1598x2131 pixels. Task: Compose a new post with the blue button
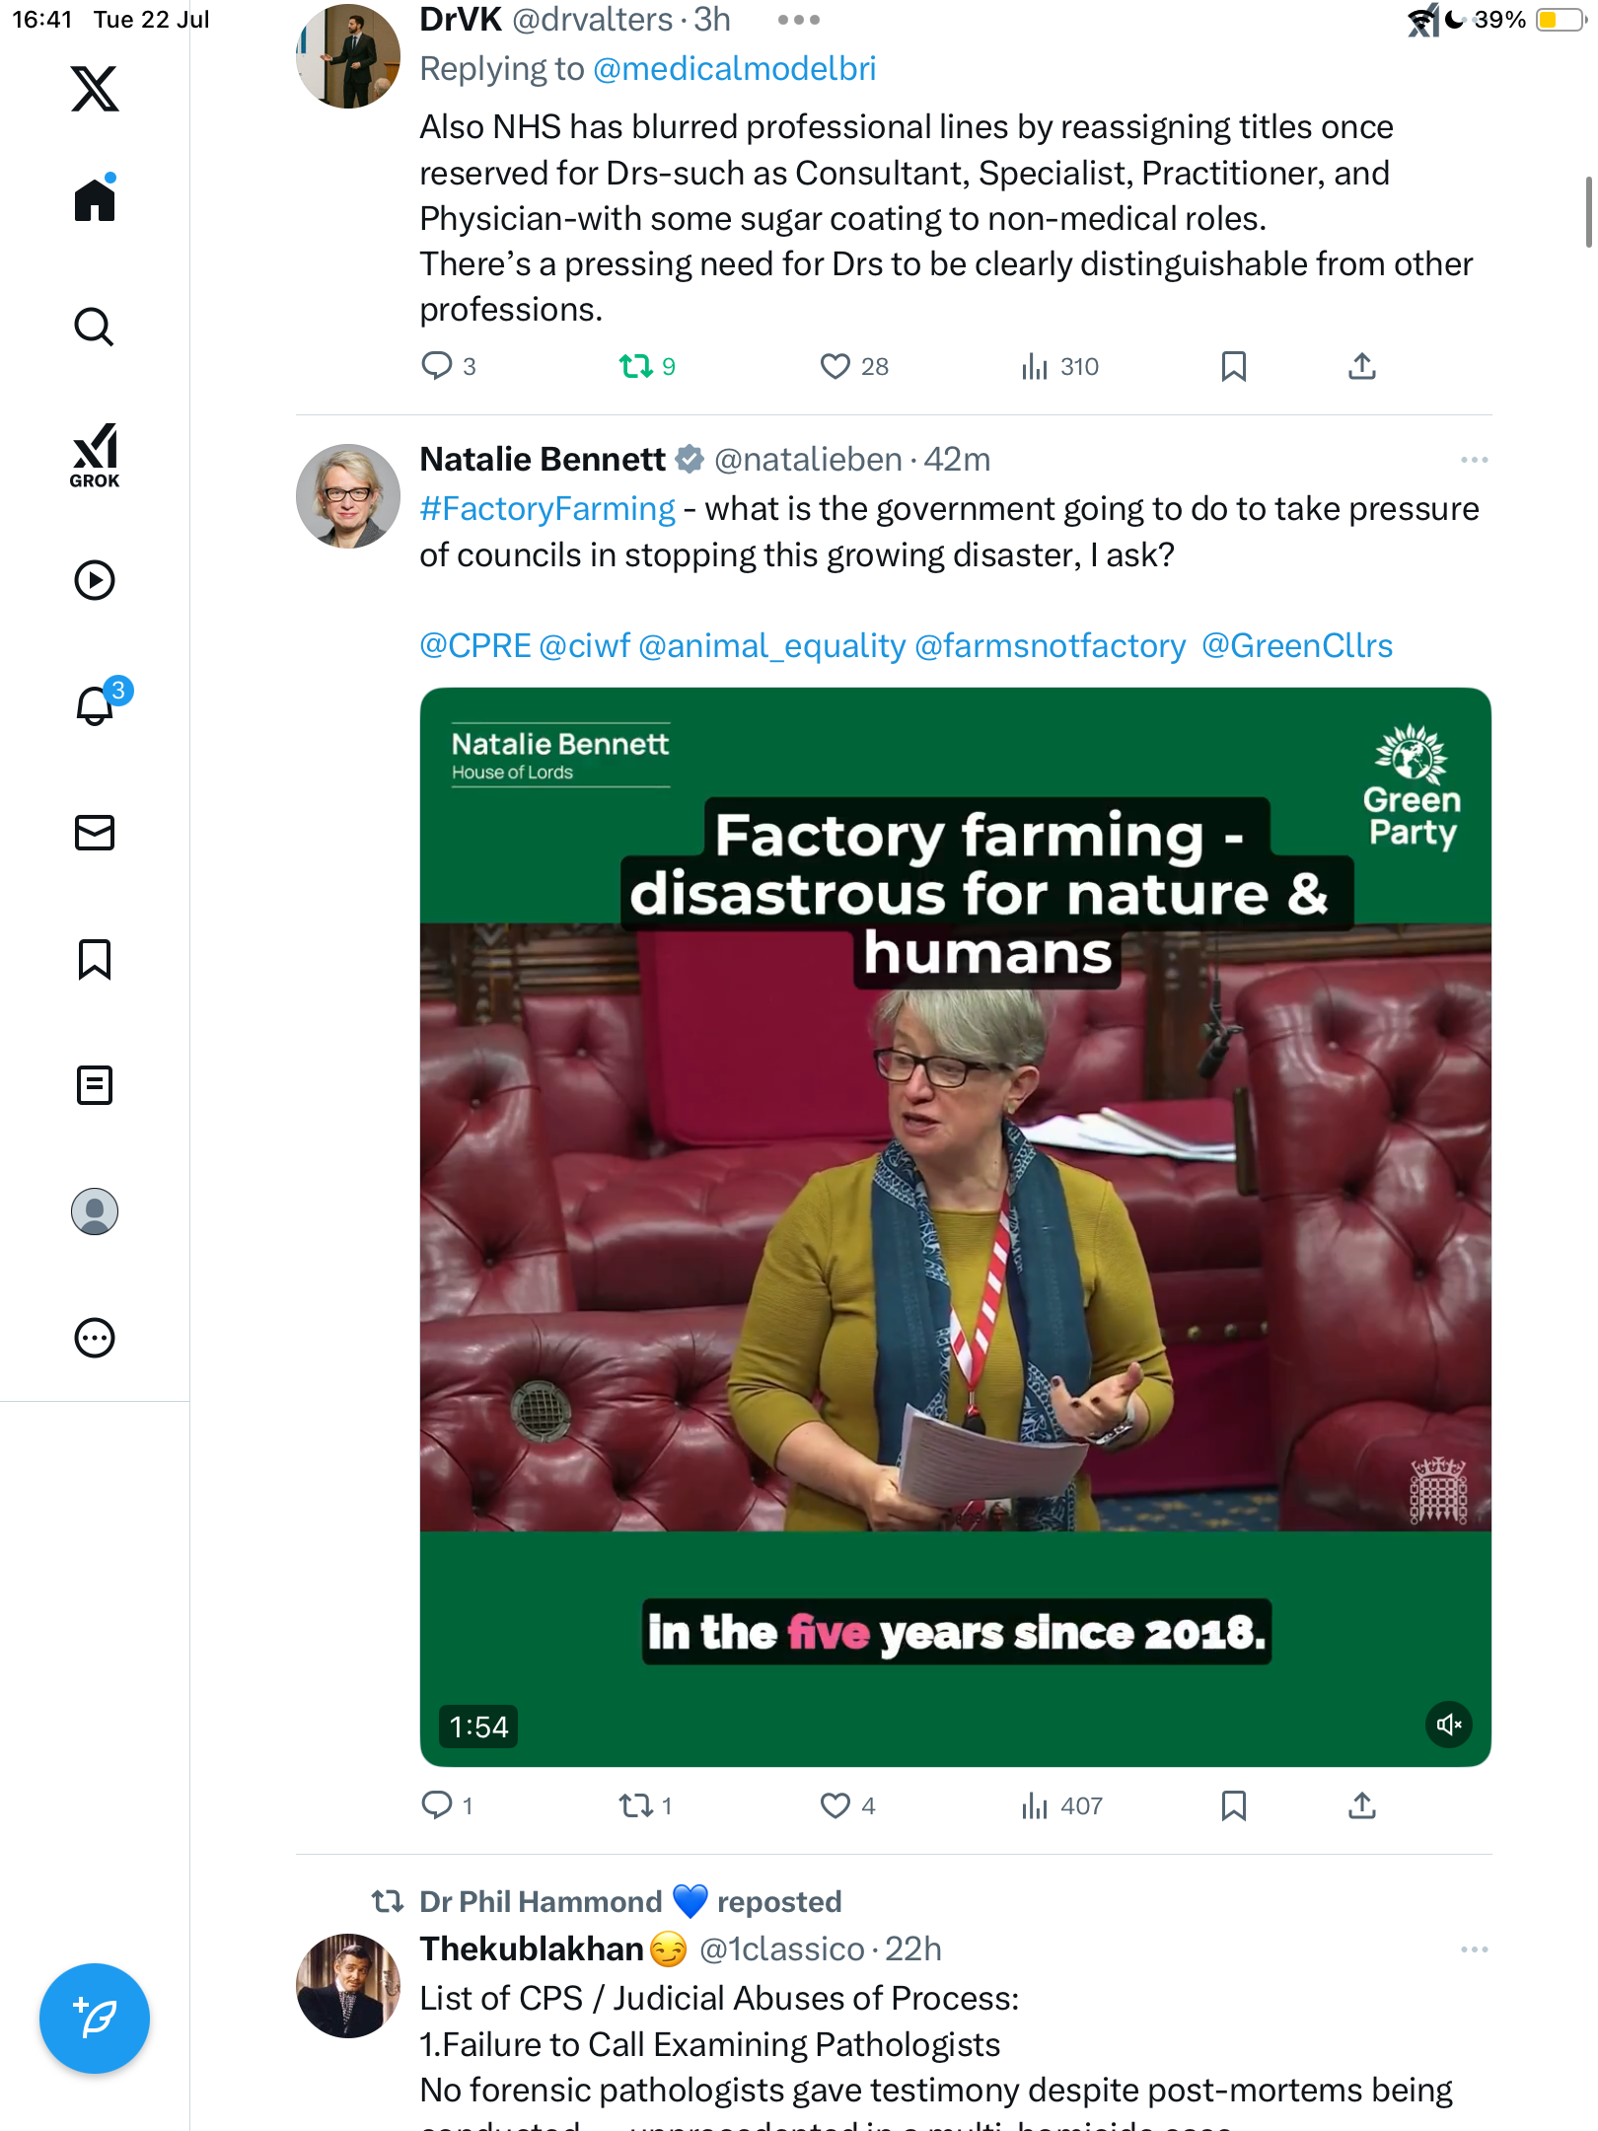point(95,2019)
